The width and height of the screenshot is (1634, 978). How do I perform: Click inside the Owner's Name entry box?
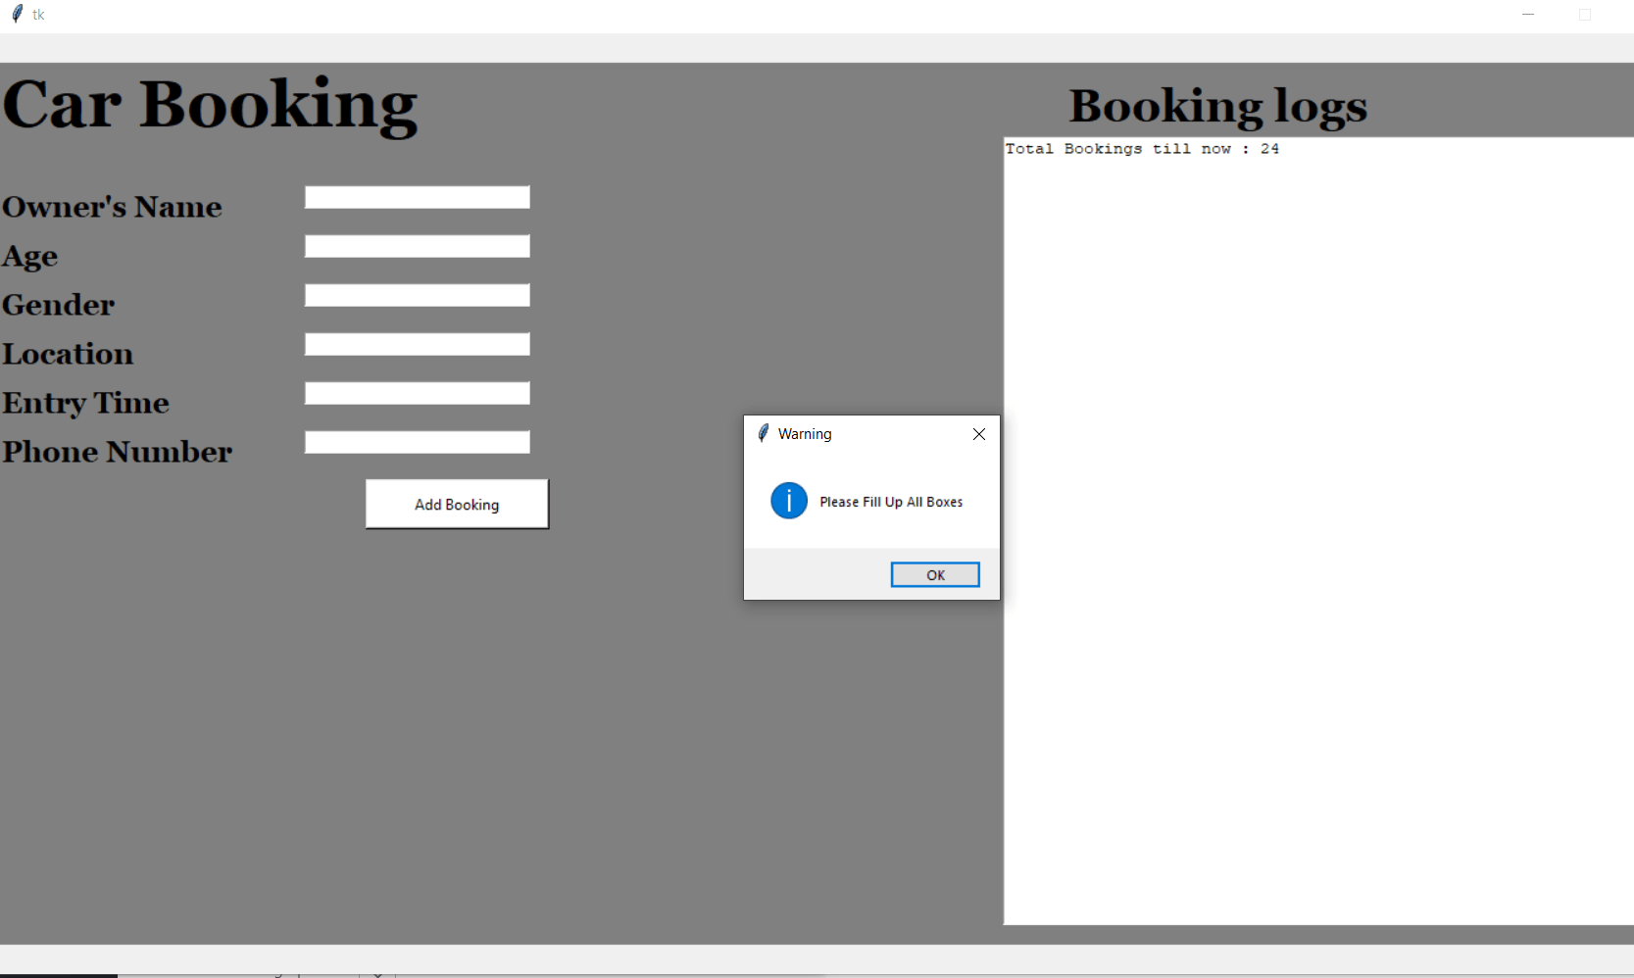[x=417, y=197]
